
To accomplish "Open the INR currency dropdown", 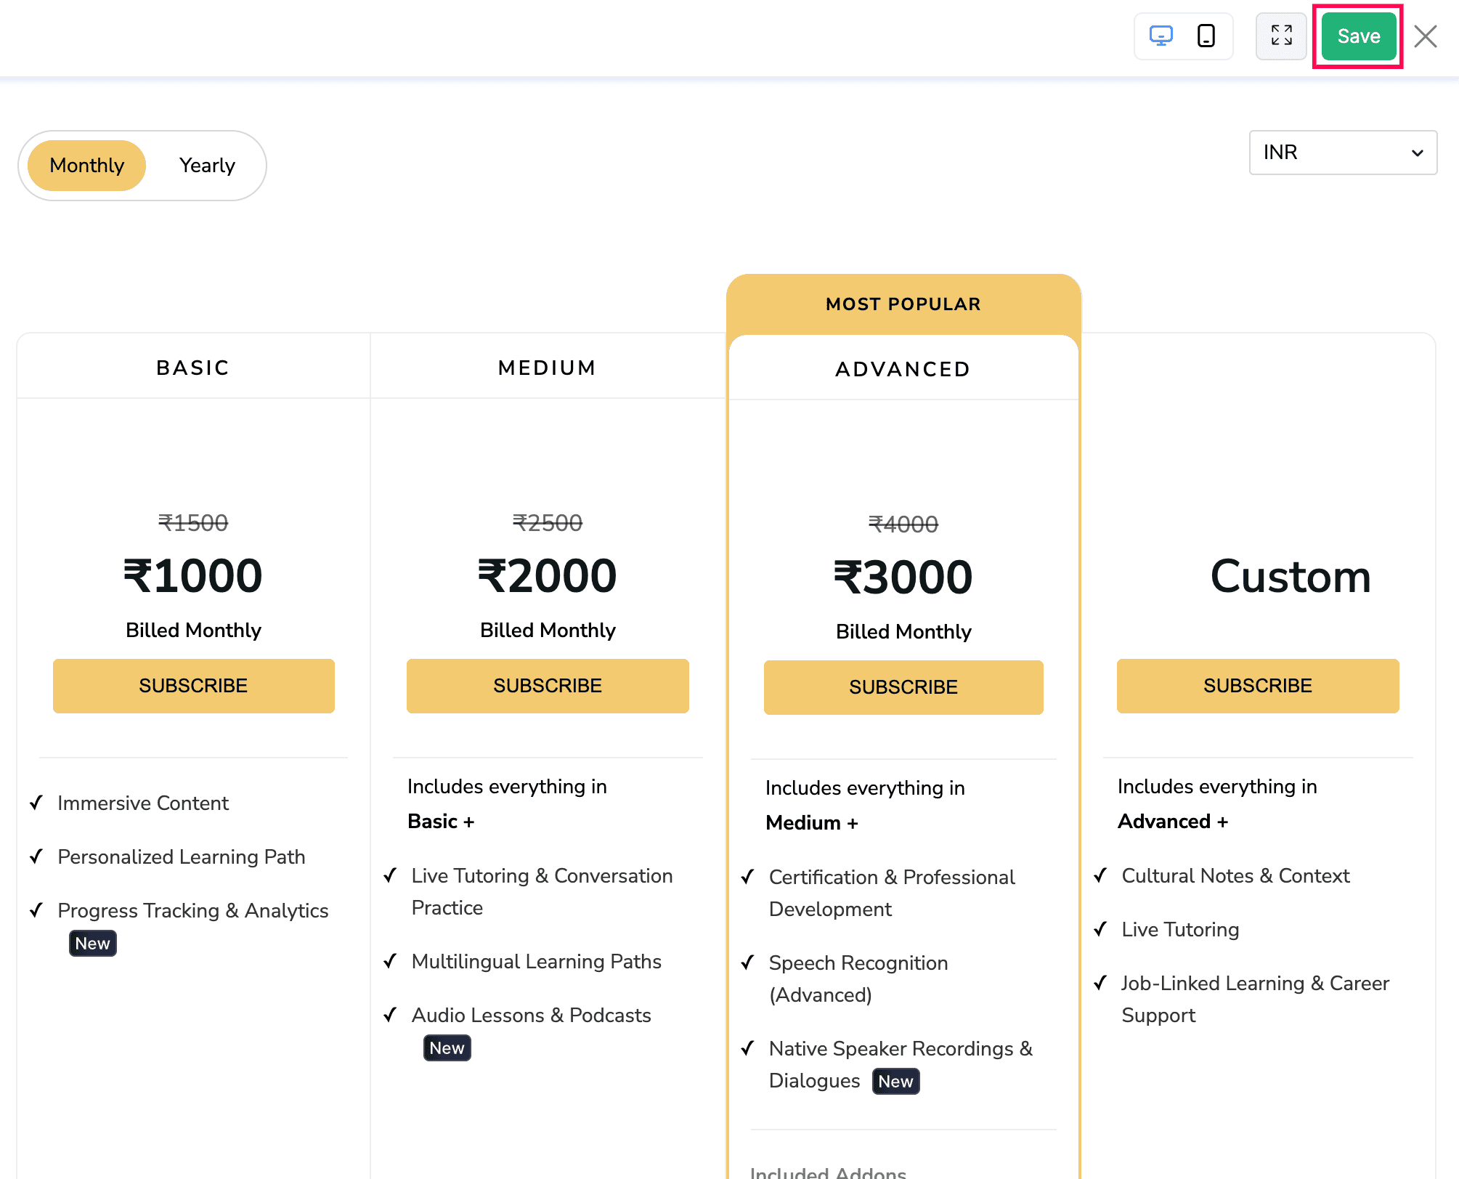I will (x=1342, y=153).
